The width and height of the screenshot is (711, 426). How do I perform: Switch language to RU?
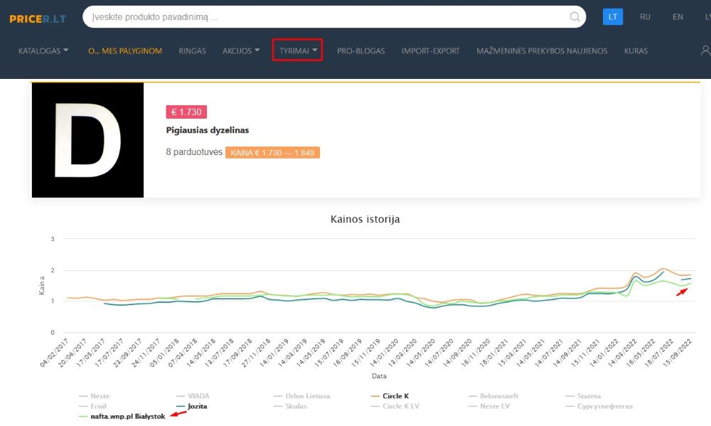point(645,17)
